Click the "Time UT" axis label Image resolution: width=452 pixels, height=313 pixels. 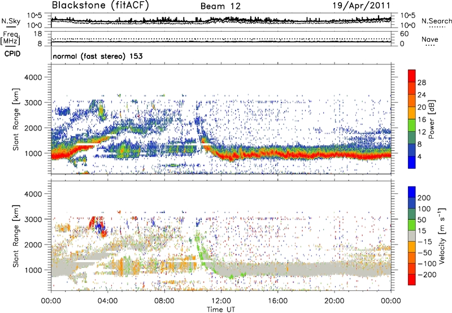[x=221, y=310]
